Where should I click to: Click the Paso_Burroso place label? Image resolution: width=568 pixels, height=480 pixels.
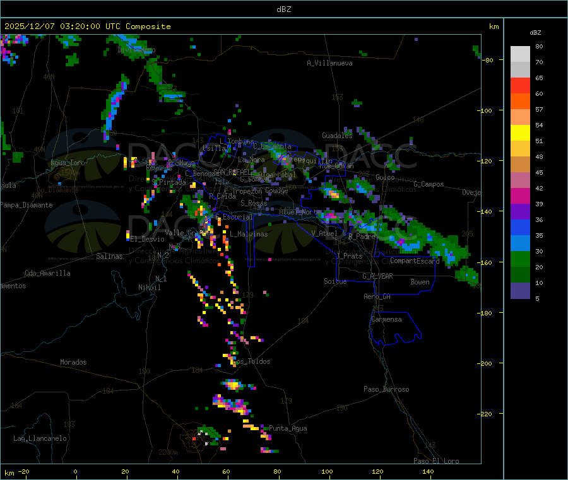386,390
